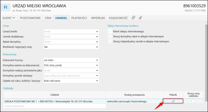Switch to the CRM tab
This screenshot has height=112, width=208.
(x=48, y=18)
